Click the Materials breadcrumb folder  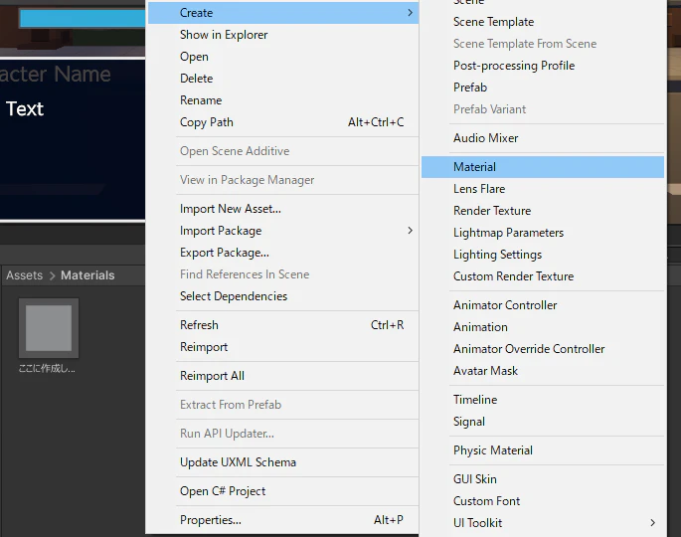tap(87, 275)
